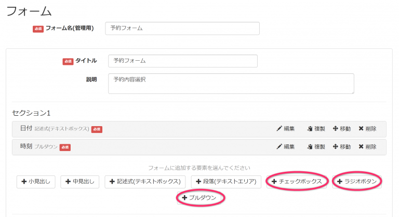
Task: Click the 記述式(テキストボックス) type label in the 日付 row
Action: point(62,129)
